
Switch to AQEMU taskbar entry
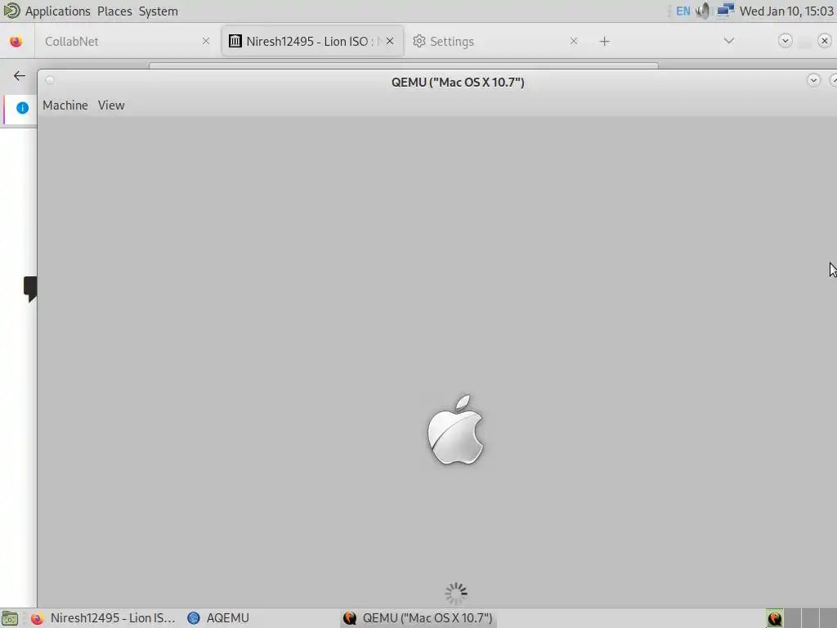(x=218, y=618)
